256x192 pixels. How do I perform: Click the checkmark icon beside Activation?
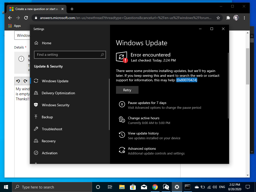[36, 153]
